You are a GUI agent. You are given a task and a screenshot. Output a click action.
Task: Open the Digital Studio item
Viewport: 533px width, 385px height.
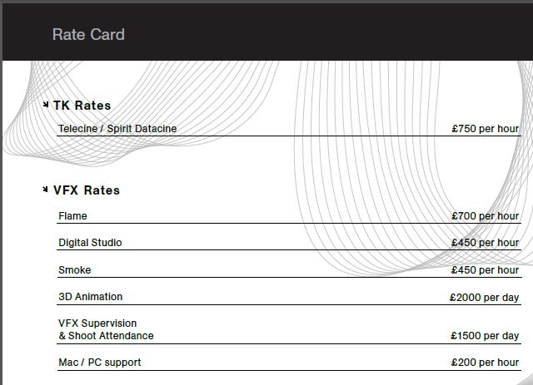(x=90, y=243)
